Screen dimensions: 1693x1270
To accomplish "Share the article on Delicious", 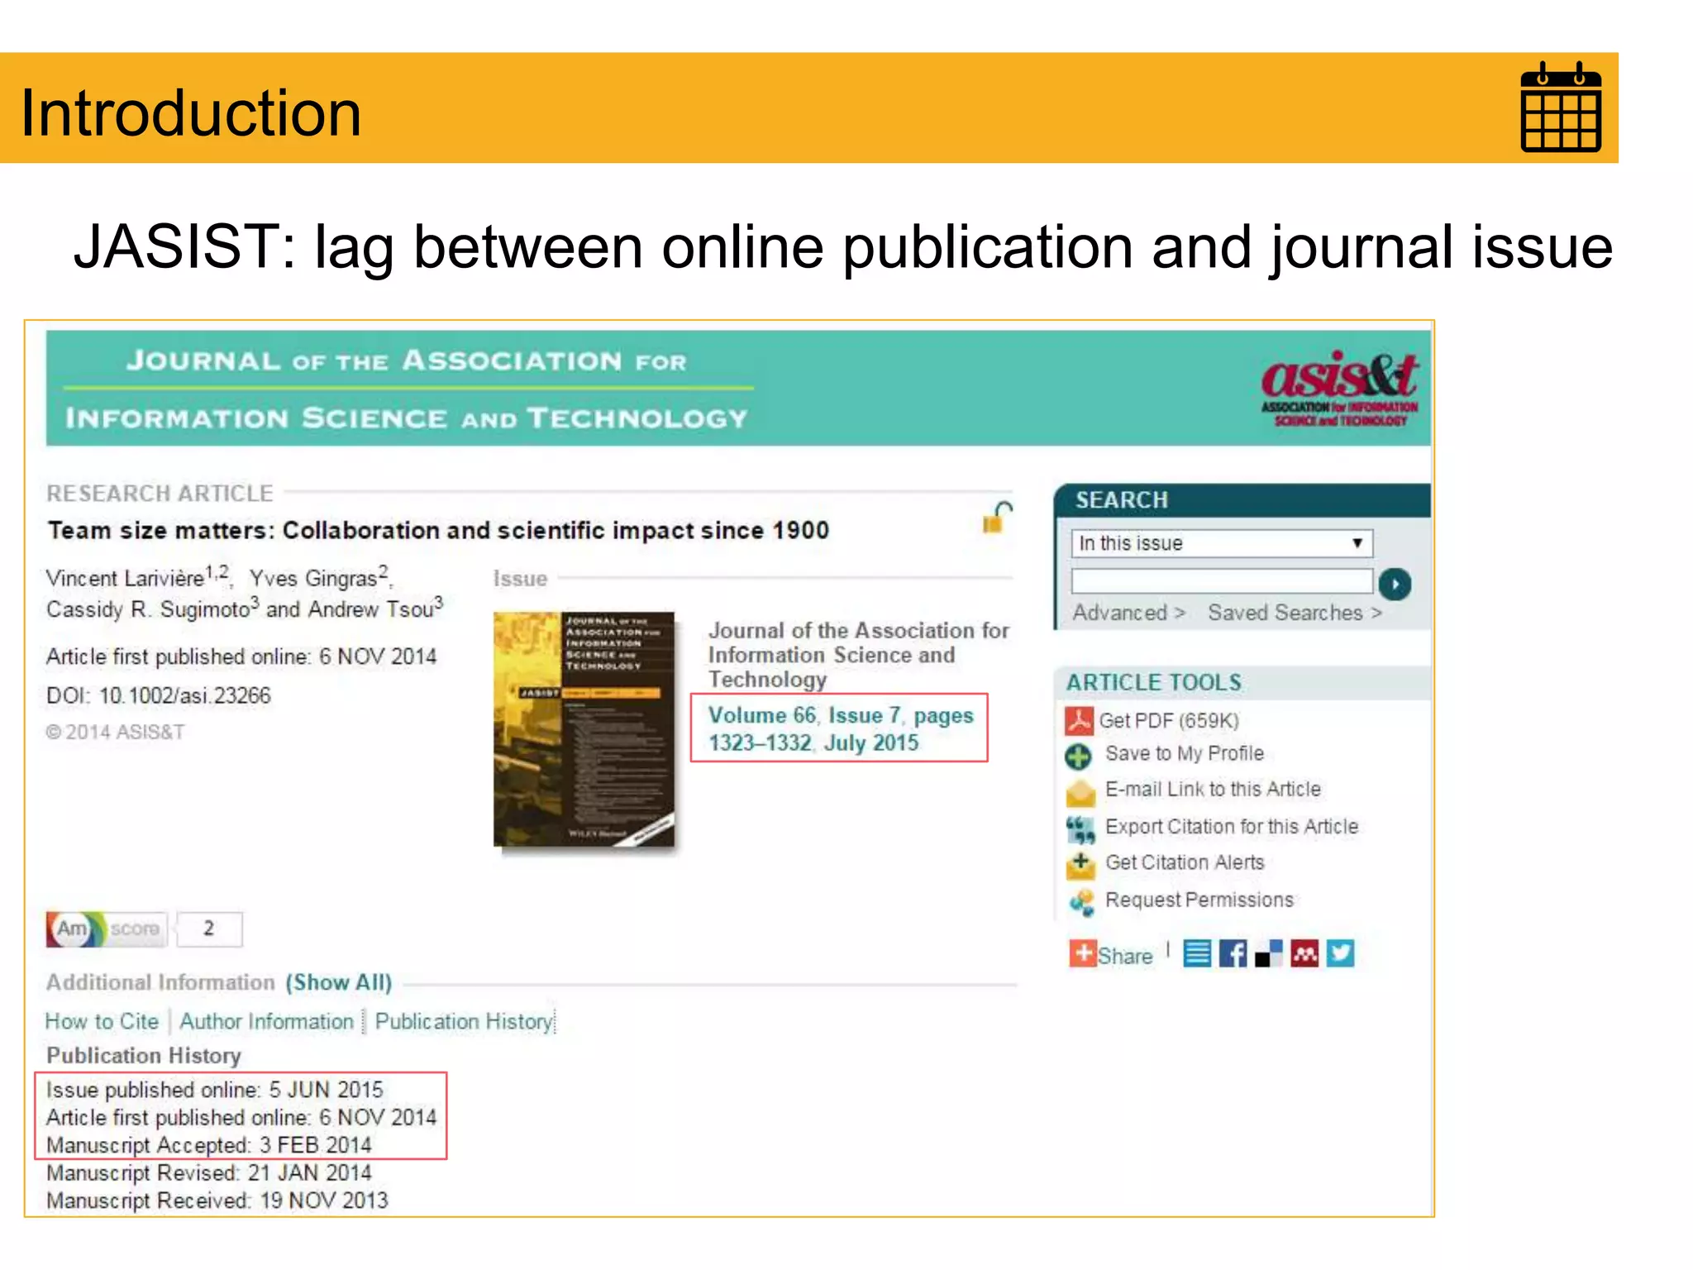I will tap(1268, 954).
